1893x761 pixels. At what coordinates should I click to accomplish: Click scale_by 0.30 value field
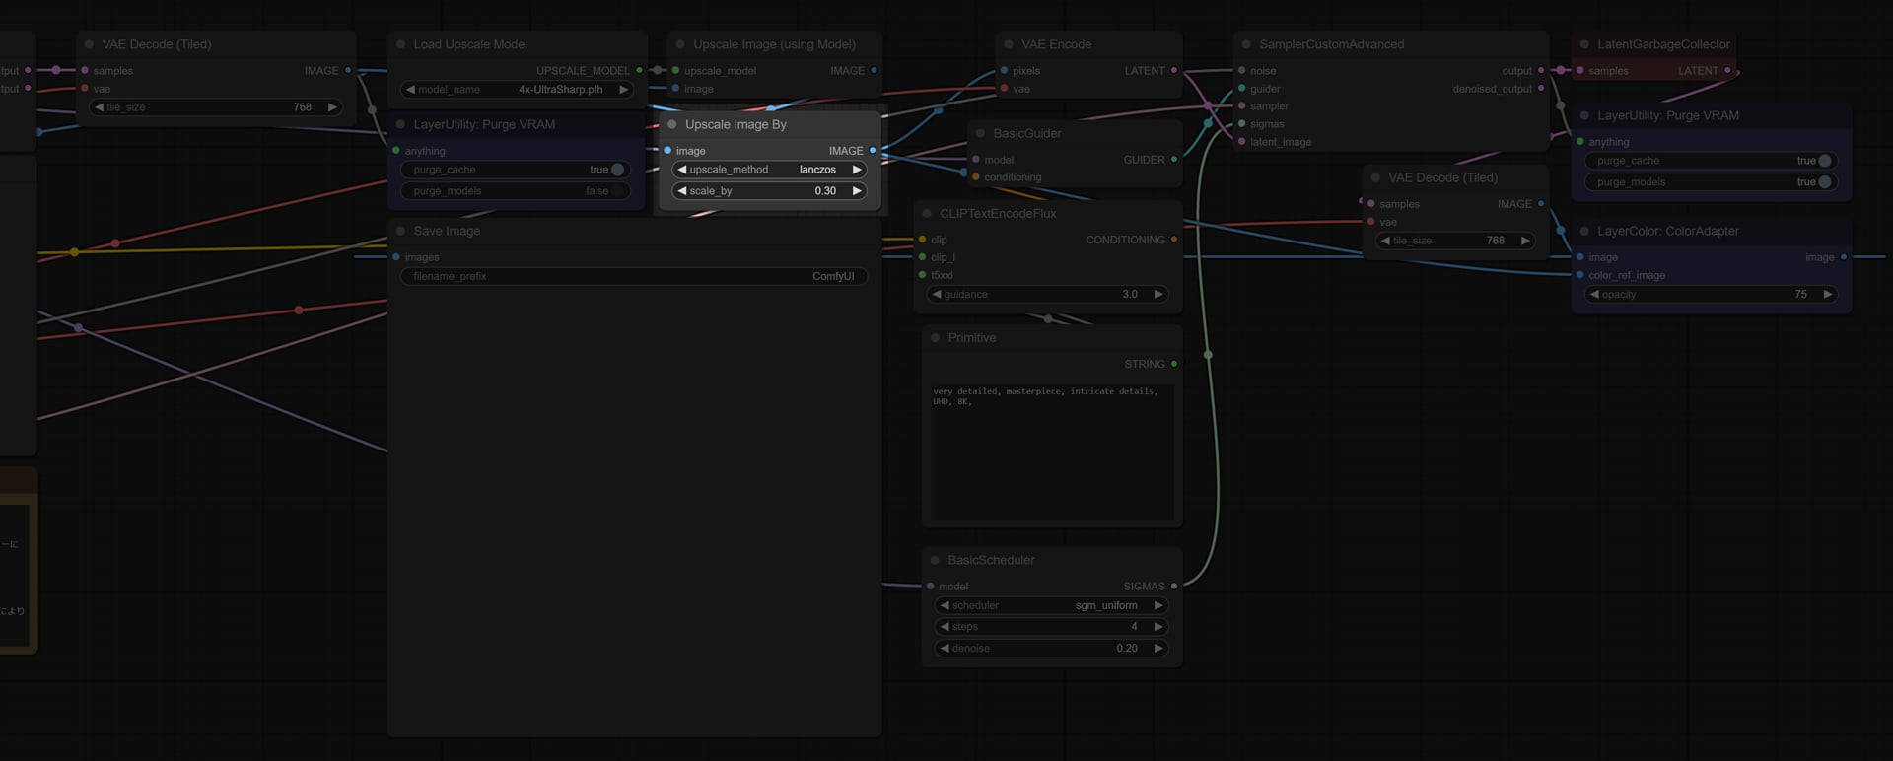coord(769,191)
